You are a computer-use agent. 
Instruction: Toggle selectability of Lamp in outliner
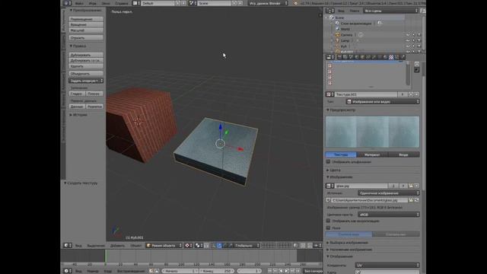(x=413, y=40)
